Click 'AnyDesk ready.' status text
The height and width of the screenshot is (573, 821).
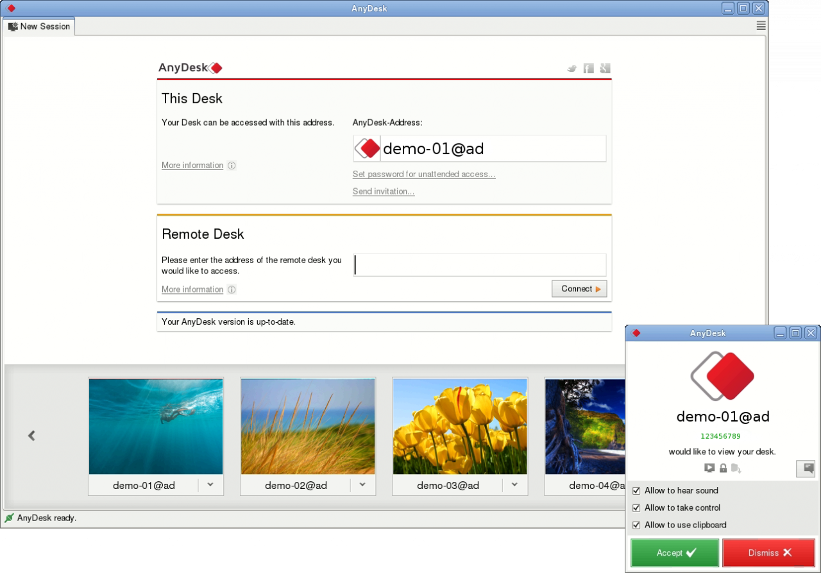coord(47,518)
